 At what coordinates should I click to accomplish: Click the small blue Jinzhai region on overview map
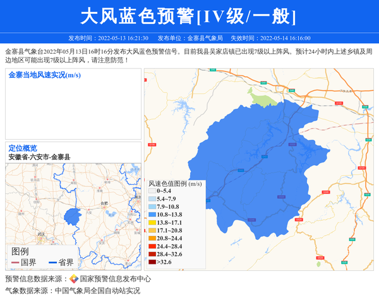coord(72,216)
